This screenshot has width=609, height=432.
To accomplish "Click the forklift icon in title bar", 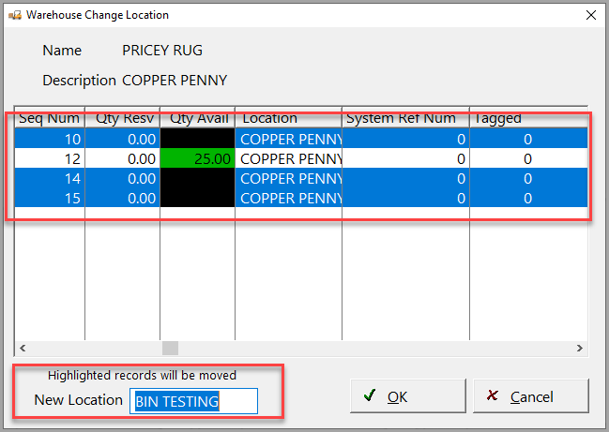I will 15,16.
